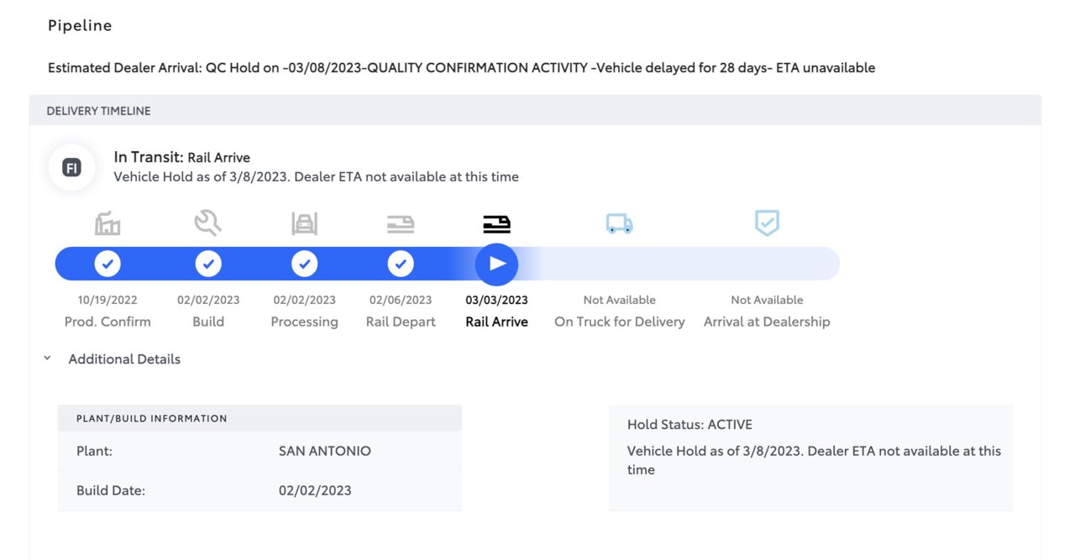
Task: Click the current-stage play arrow marker
Action: 497,264
